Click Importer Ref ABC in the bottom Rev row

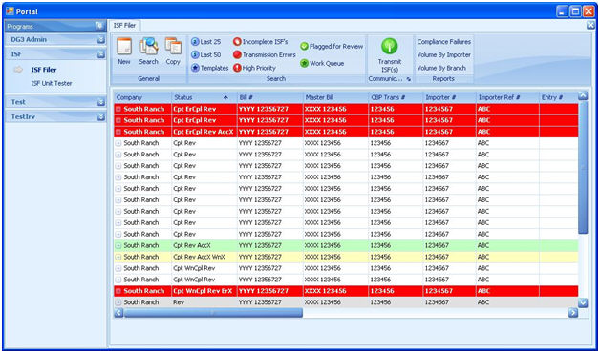[507, 302]
